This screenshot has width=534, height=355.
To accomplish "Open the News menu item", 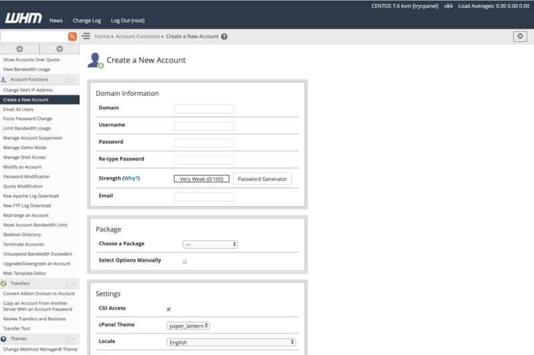I will tap(56, 21).
